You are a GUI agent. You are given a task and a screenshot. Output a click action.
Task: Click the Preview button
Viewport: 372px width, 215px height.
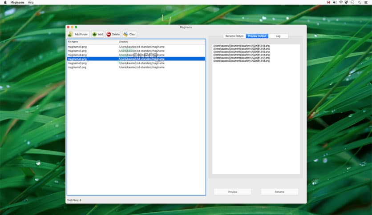click(x=232, y=192)
